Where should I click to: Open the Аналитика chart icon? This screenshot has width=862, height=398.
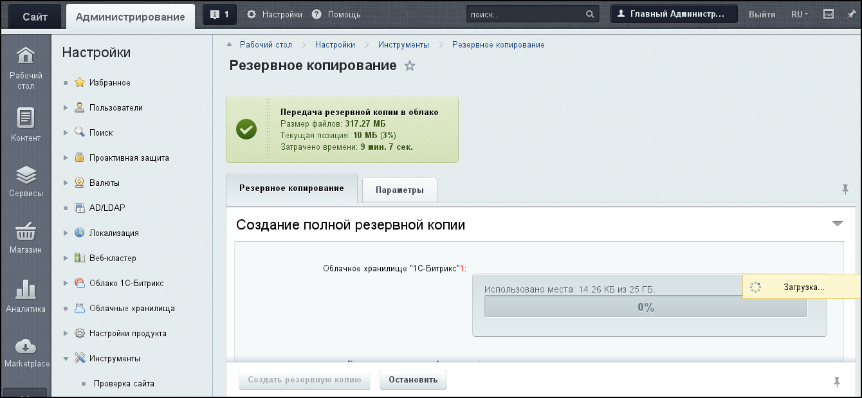(25, 290)
